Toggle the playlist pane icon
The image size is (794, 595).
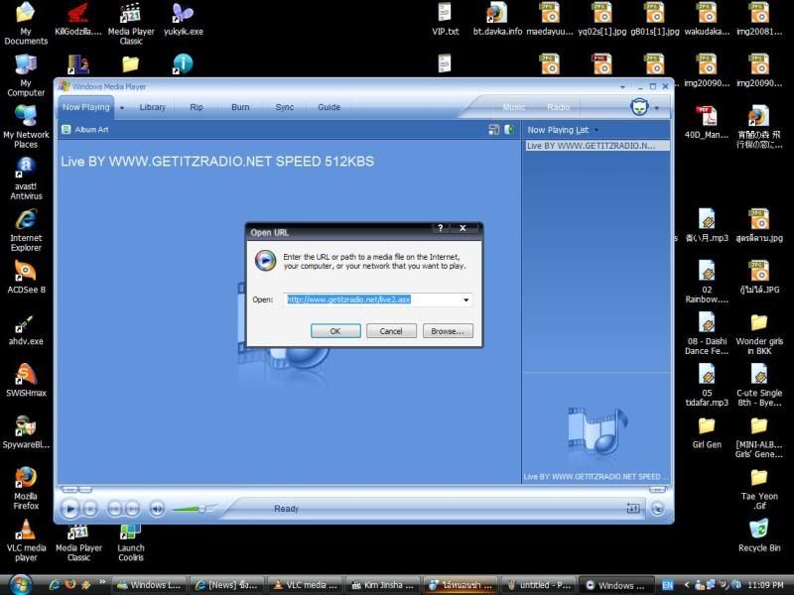[x=509, y=130]
